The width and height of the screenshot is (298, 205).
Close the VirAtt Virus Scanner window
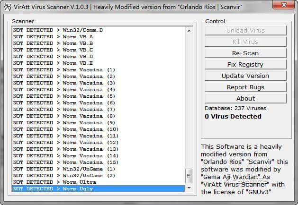coord(283,5)
